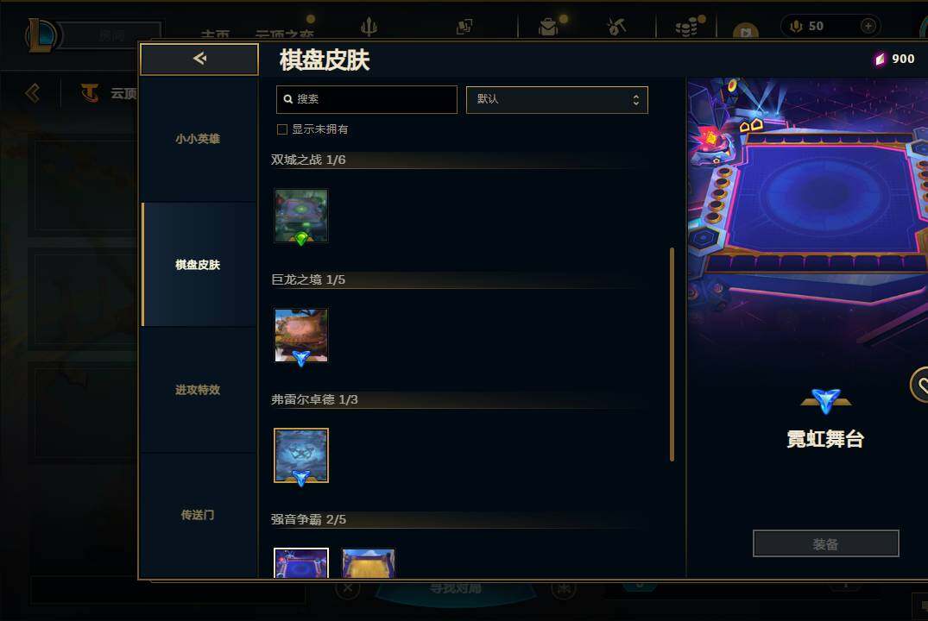Image resolution: width=928 pixels, height=621 pixels.
Task: Click the League of Legends logo icon
Action: (41, 34)
